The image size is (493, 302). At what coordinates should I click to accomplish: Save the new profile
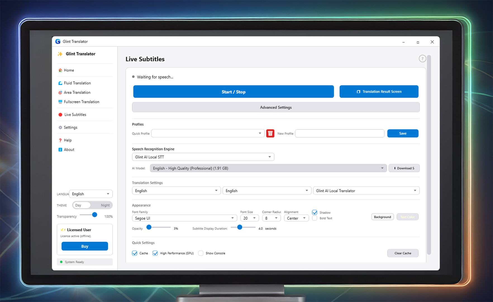403,133
